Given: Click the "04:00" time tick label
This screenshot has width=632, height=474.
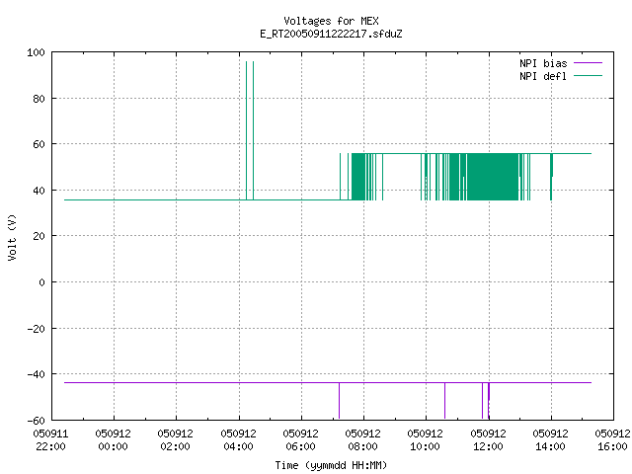Looking at the screenshot, I should click(239, 446).
